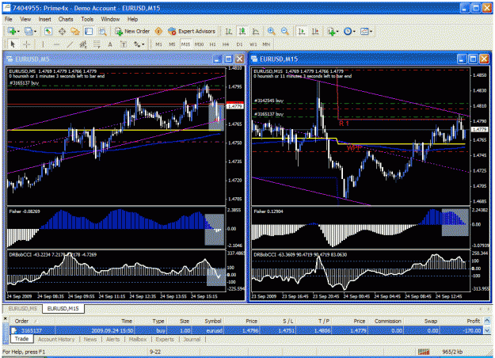Toggle the Auto Scroll chart icon
The width and height of the screenshot is (495, 358).
click(302, 31)
